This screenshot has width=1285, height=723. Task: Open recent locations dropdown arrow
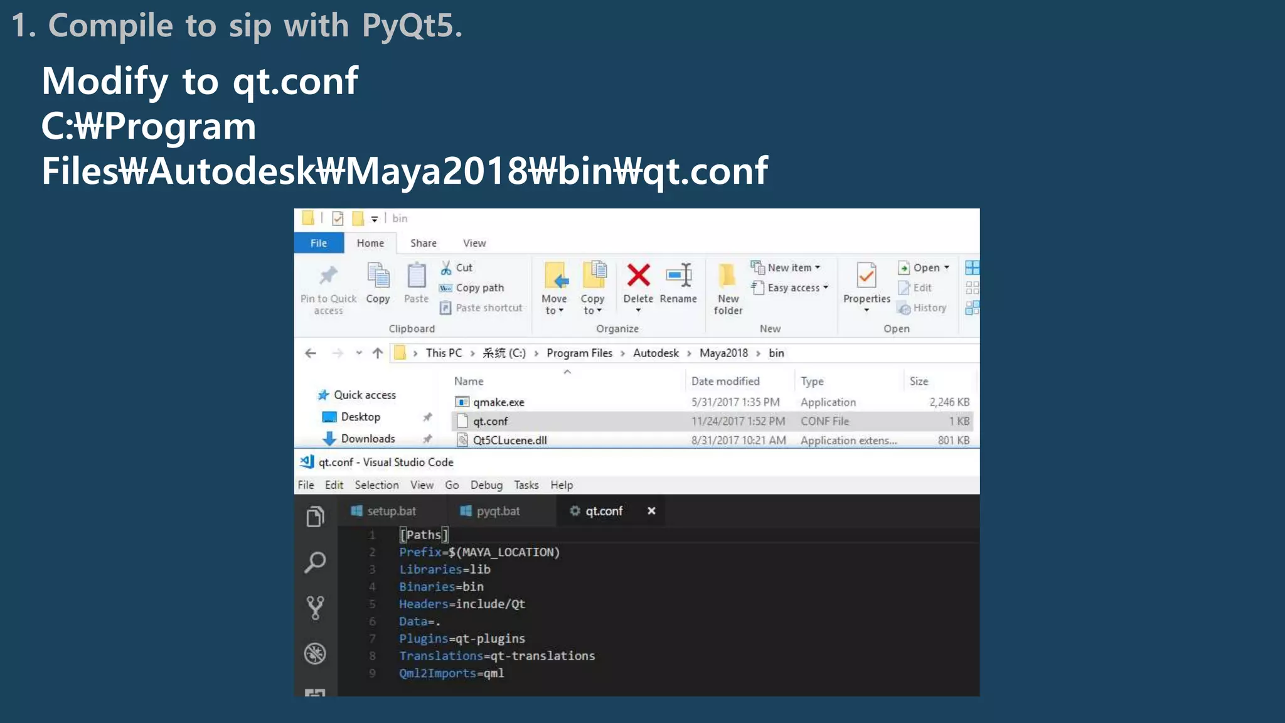(x=359, y=353)
